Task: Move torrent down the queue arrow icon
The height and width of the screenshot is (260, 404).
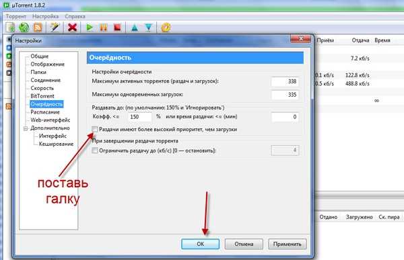Action: 149,28
